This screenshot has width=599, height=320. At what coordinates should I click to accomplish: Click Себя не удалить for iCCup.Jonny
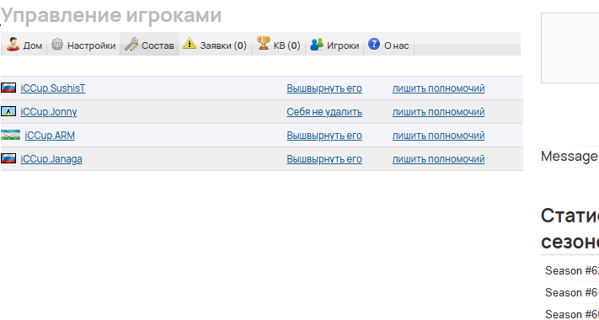[x=324, y=112]
